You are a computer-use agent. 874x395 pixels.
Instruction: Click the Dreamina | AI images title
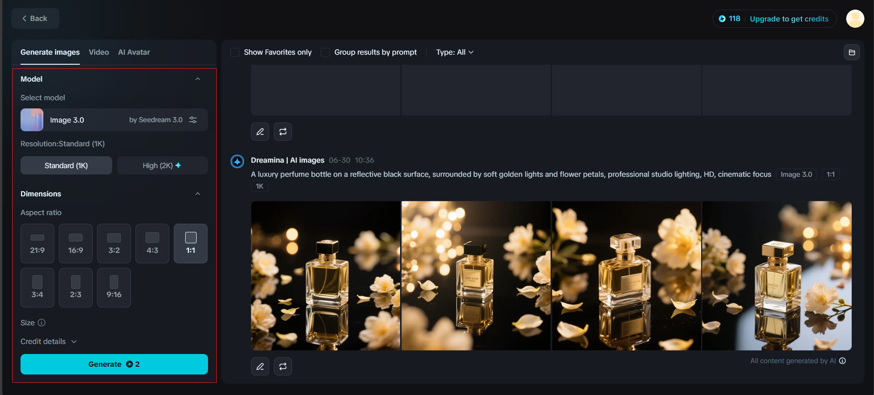(287, 160)
